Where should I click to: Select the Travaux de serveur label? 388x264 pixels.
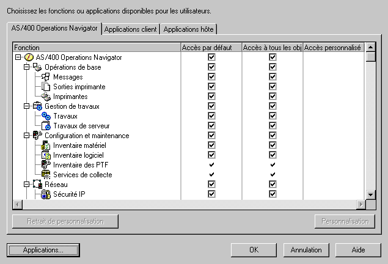pos(81,126)
